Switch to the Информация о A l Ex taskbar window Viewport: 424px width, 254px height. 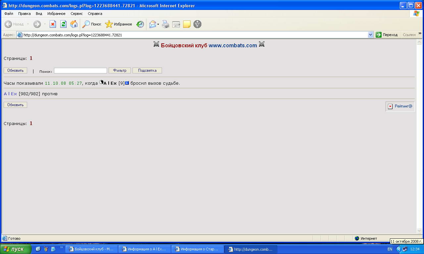[x=145, y=249]
